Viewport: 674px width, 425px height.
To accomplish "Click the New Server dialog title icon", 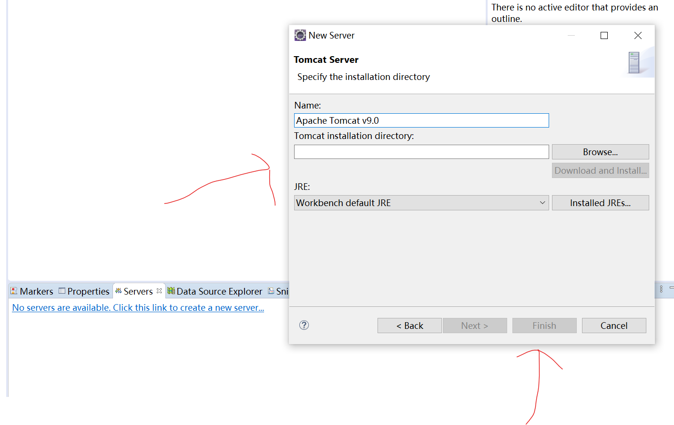I will (x=300, y=35).
